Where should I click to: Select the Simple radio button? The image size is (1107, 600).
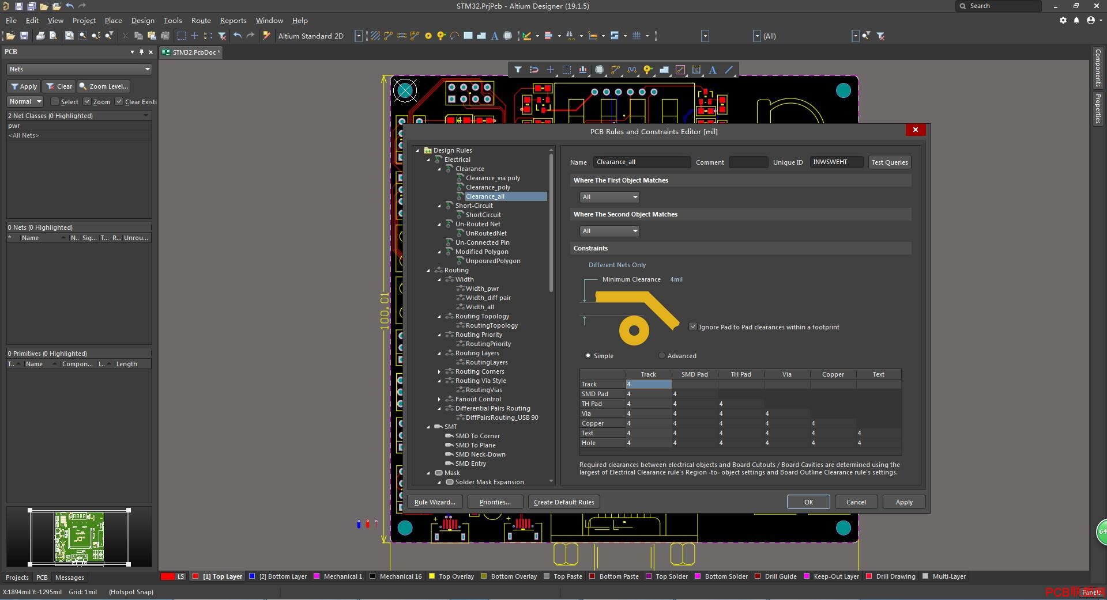(588, 355)
